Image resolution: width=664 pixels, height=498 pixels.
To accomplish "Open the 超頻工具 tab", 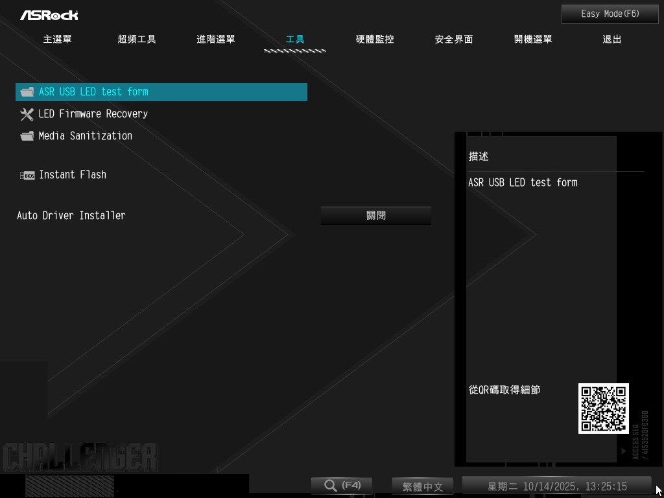I will [137, 40].
